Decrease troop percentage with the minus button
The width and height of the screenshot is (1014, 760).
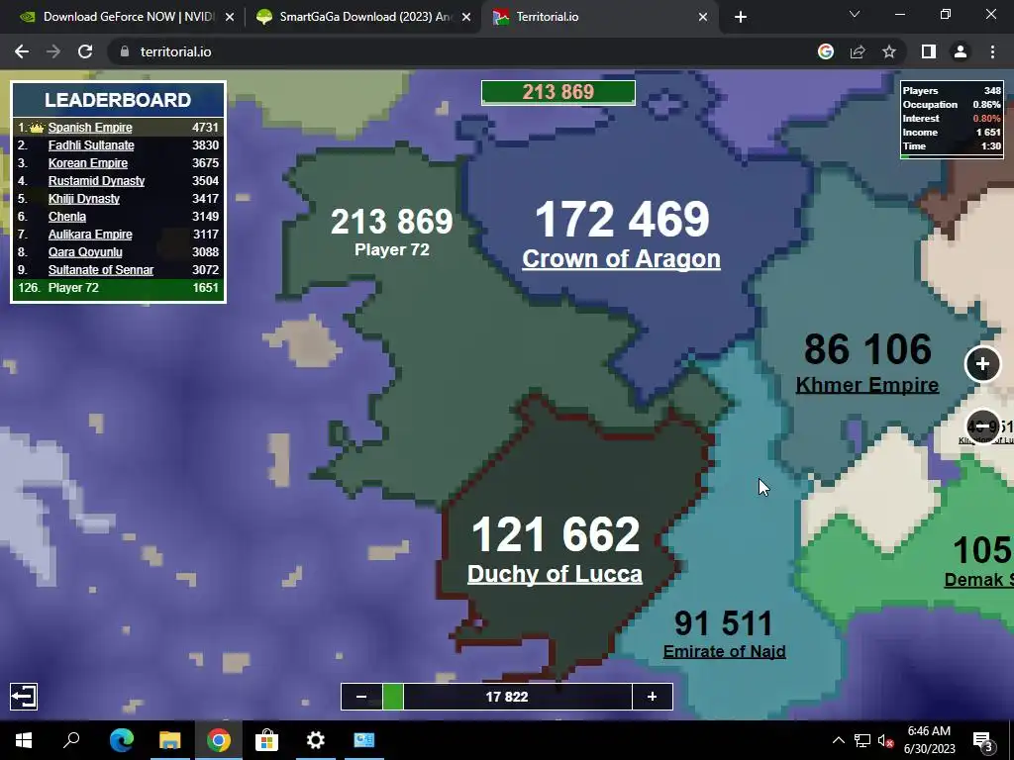(x=361, y=696)
